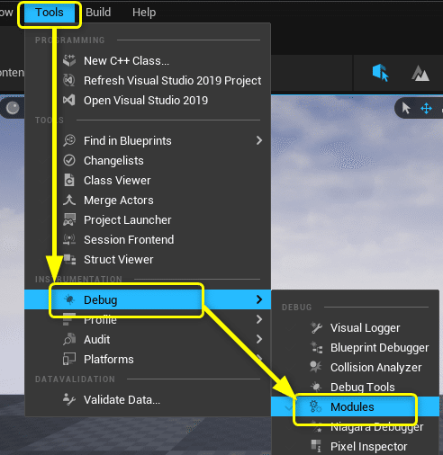The image size is (443, 455).
Task: Click the Validate Data icon
Action: (x=69, y=399)
